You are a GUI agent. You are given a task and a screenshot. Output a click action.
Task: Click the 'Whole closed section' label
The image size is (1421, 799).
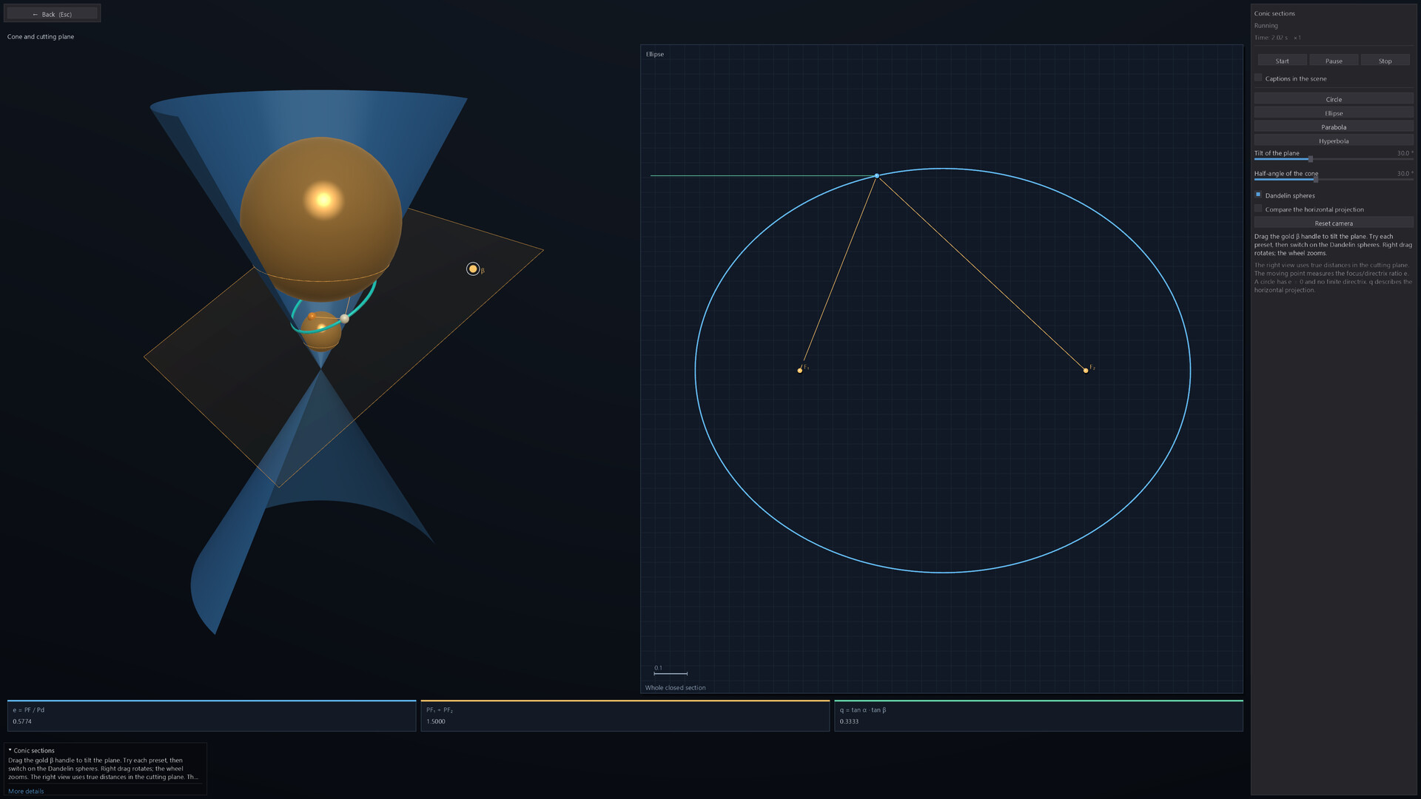click(675, 687)
